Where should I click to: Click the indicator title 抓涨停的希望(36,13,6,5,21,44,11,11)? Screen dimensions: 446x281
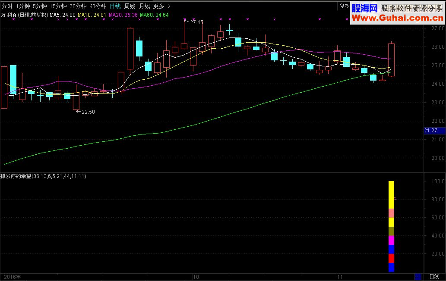click(x=43, y=176)
